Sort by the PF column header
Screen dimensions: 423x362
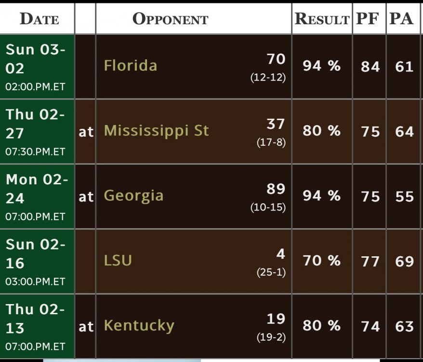[369, 19]
